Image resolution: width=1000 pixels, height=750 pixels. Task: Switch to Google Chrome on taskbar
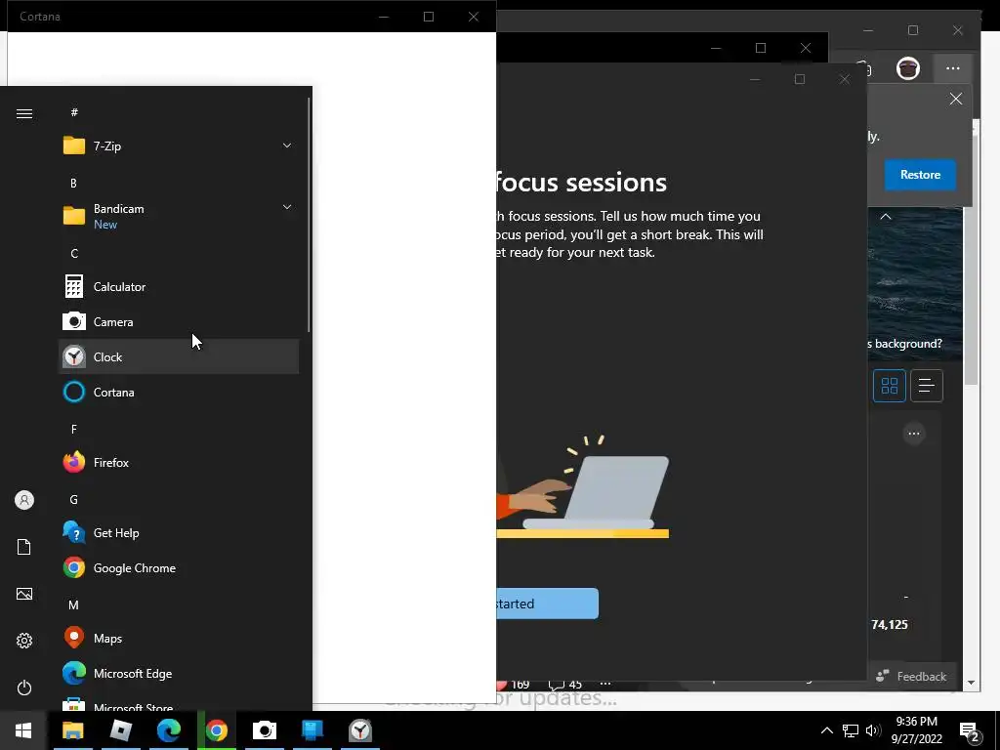click(x=216, y=730)
